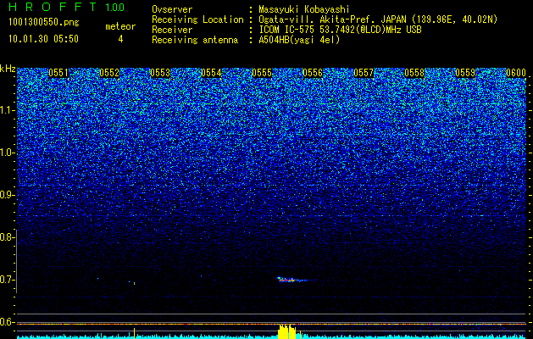
Task: Click the 0557 time marker
Action: pyautogui.click(x=364, y=73)
